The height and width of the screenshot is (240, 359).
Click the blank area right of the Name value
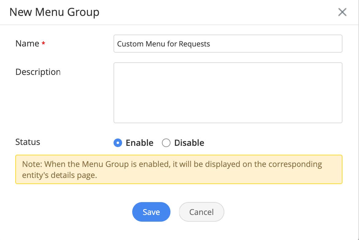(275, 44)
